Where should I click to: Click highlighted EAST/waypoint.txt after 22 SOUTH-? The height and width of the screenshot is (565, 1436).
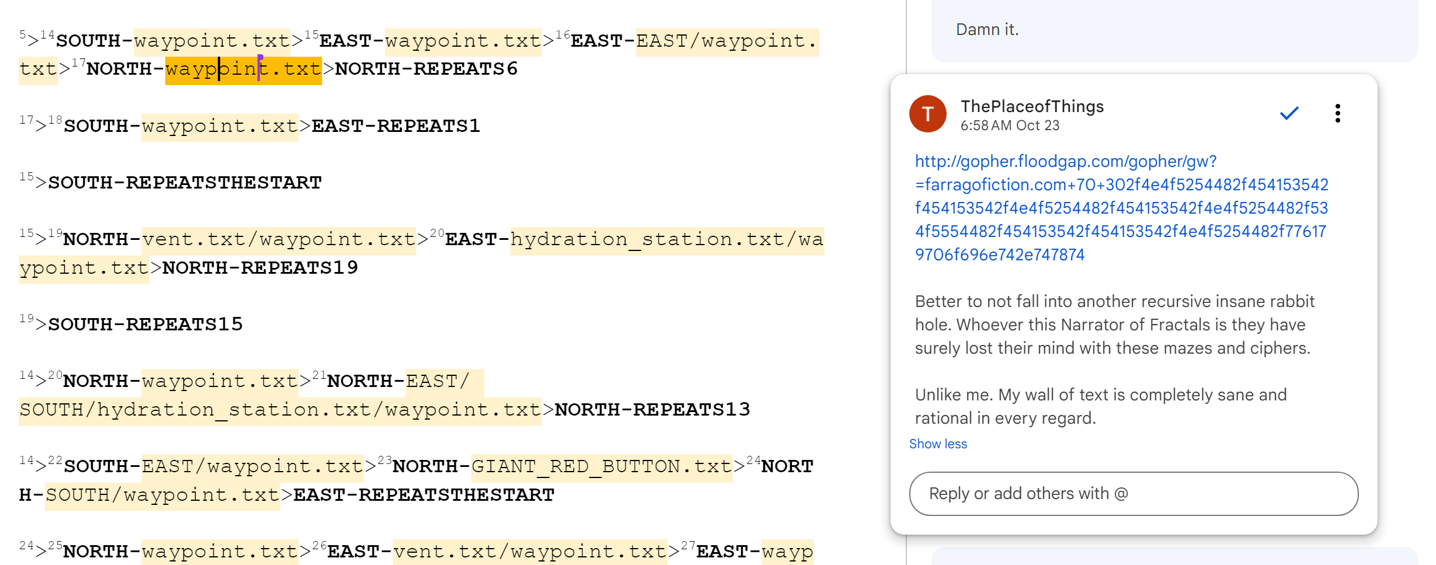[252, 467]
